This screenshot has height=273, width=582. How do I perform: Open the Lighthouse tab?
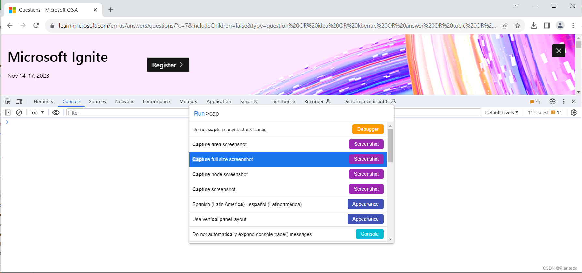pos(283,102)
